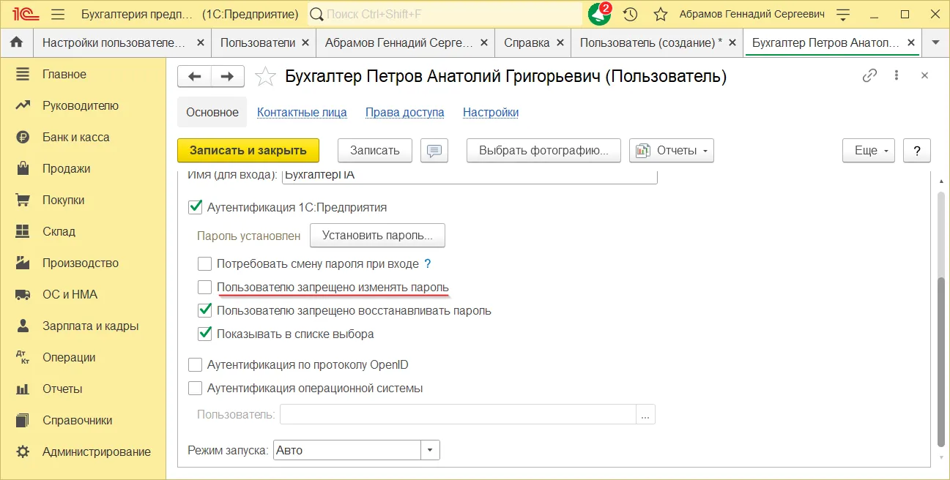
Task: Open the 'Права доступа' link
Action: coord(404,113)
